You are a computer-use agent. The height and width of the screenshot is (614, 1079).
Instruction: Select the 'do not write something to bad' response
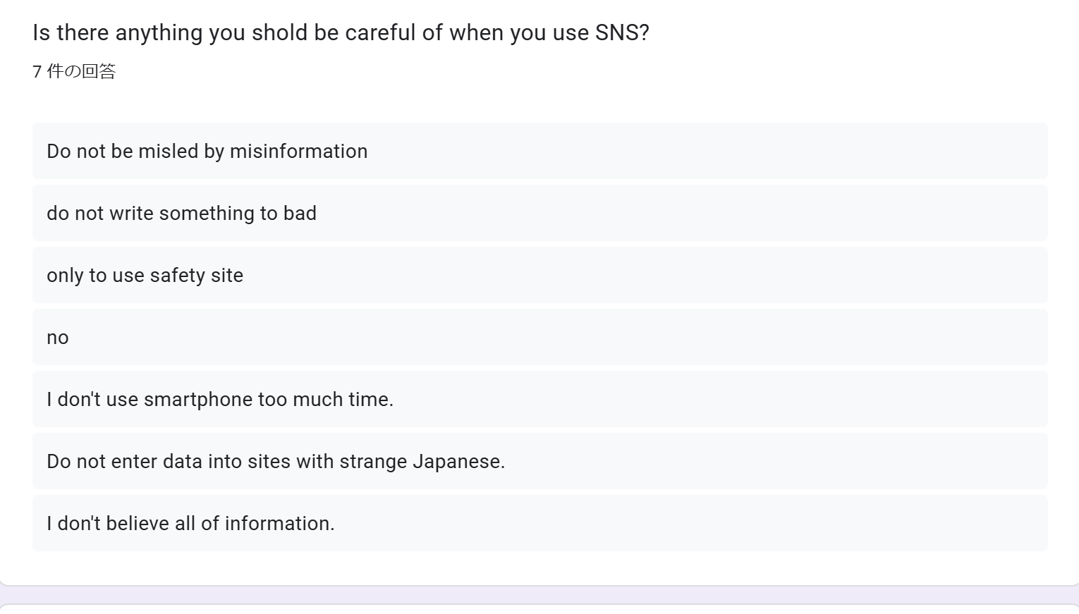[x=539, y=213]
